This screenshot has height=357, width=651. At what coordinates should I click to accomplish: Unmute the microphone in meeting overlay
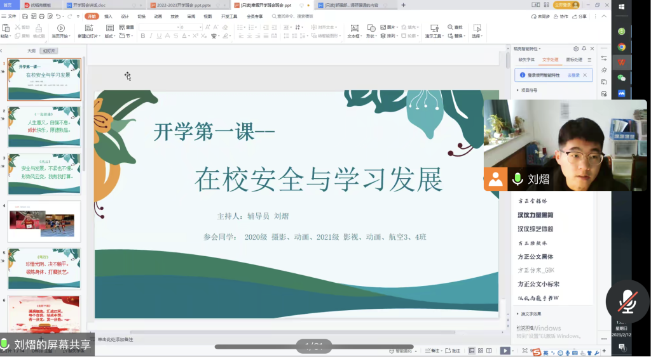point(627,302)
